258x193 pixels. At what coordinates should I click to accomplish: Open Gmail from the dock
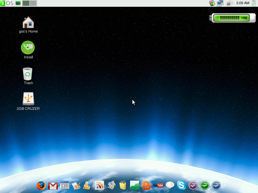click(x=53, y=186)
